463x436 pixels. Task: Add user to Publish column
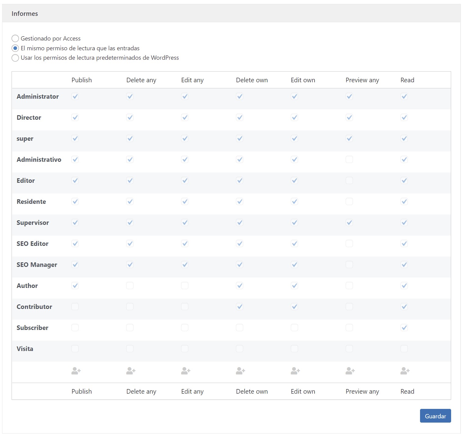(76, 371)
